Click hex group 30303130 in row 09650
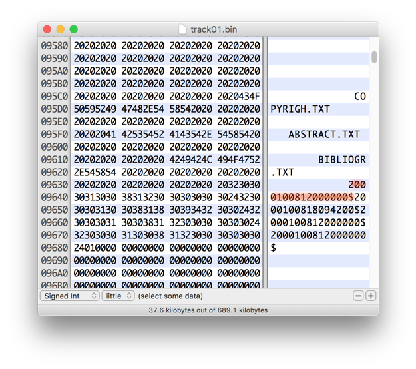 pos(95,210)
